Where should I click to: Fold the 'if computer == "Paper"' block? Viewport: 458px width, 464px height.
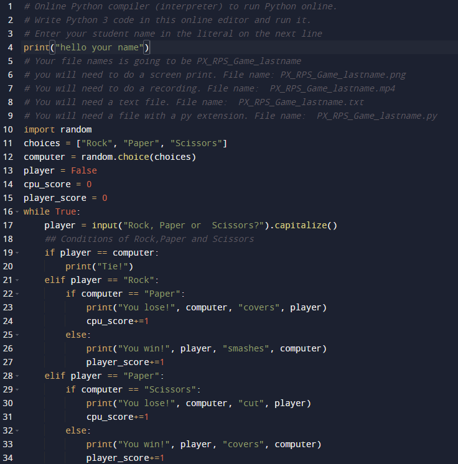click(17, 294)
